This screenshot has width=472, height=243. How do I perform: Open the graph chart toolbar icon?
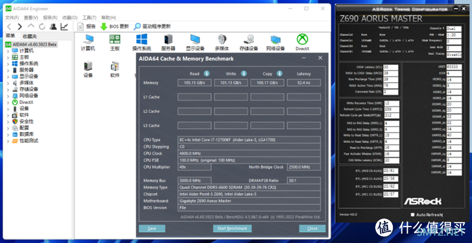coord(64,27)
